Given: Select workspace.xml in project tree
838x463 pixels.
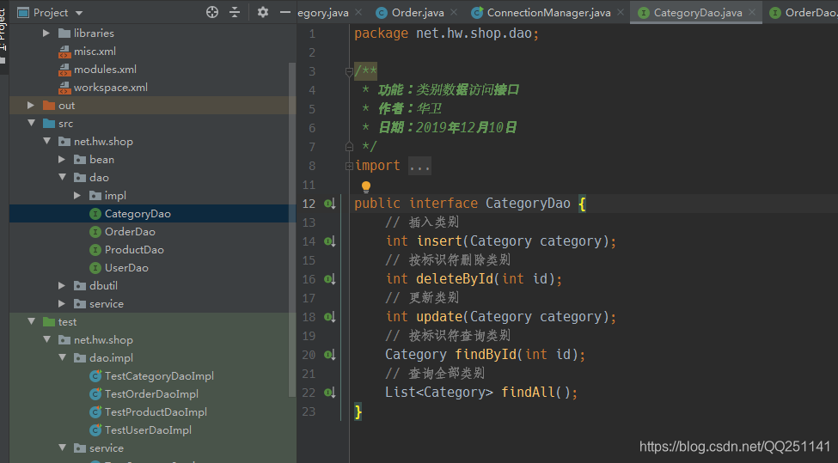Looking at the screenshot, I should point(111,88).
